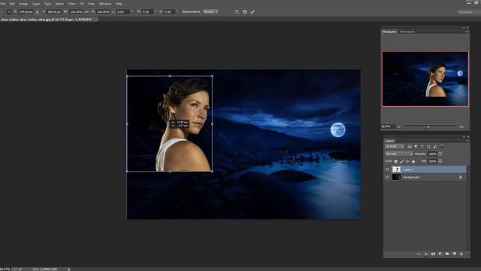Switch to warp mode icon in options bar
The width and height of the screenshot is (481, 271).
237,12
